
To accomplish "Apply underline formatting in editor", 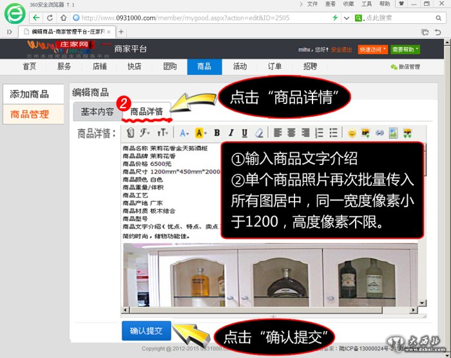I will tap(244, 133).
